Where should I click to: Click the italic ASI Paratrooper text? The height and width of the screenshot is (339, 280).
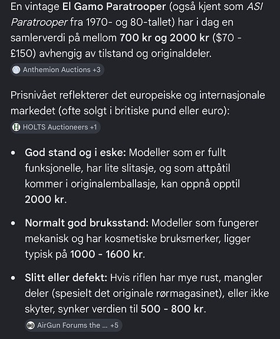[x=137, y=15]
